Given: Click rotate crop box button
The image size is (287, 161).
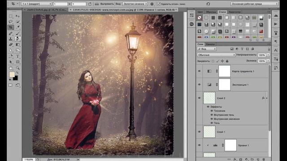Looking at the screenshot, I should [x=90, y=4].
